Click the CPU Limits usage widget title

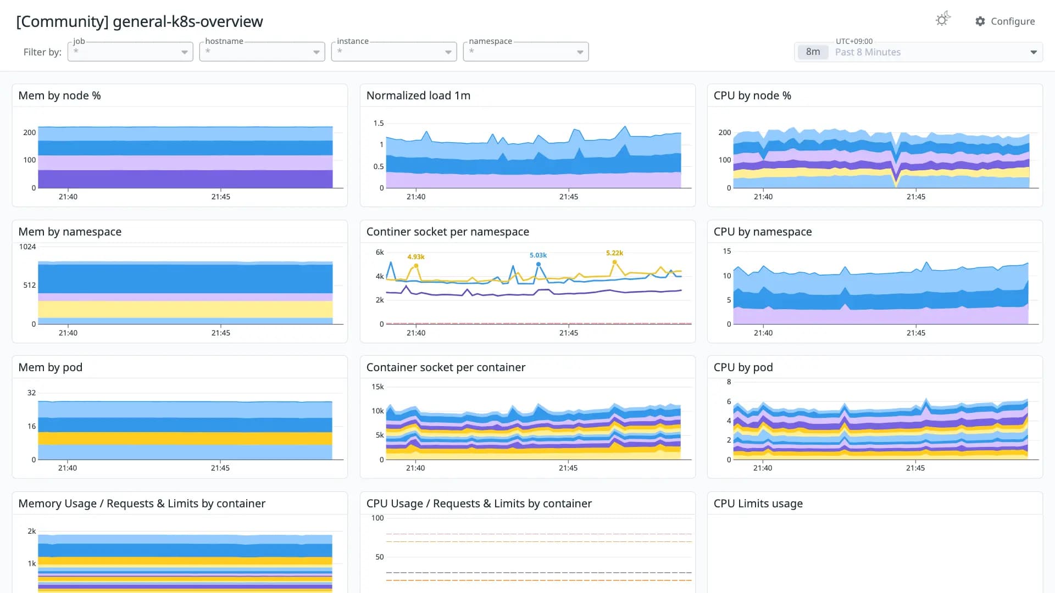coord(758,504)
